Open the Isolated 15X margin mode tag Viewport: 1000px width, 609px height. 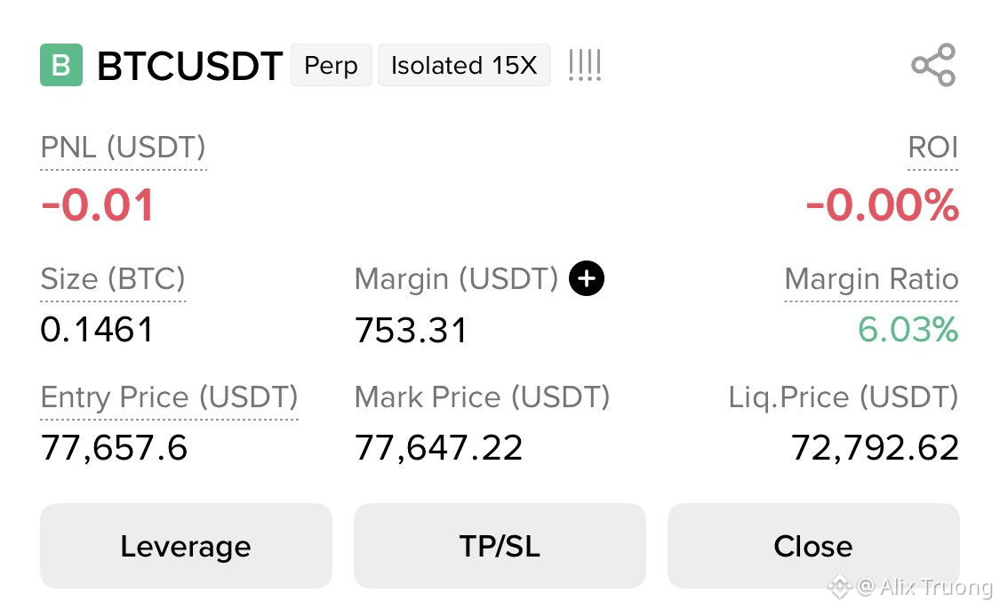464,65
